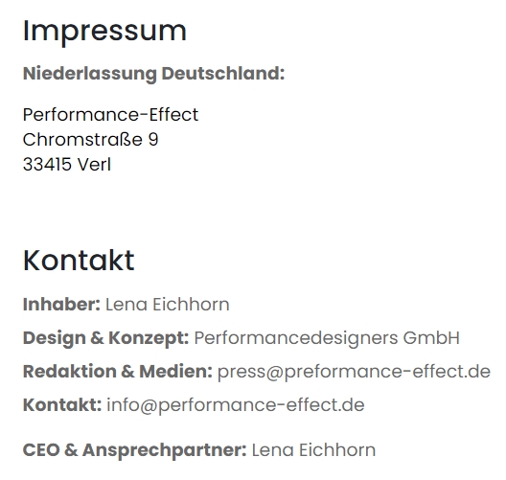Click the Performance-Effect company name

pyautogui.click(x=110, y=115)
